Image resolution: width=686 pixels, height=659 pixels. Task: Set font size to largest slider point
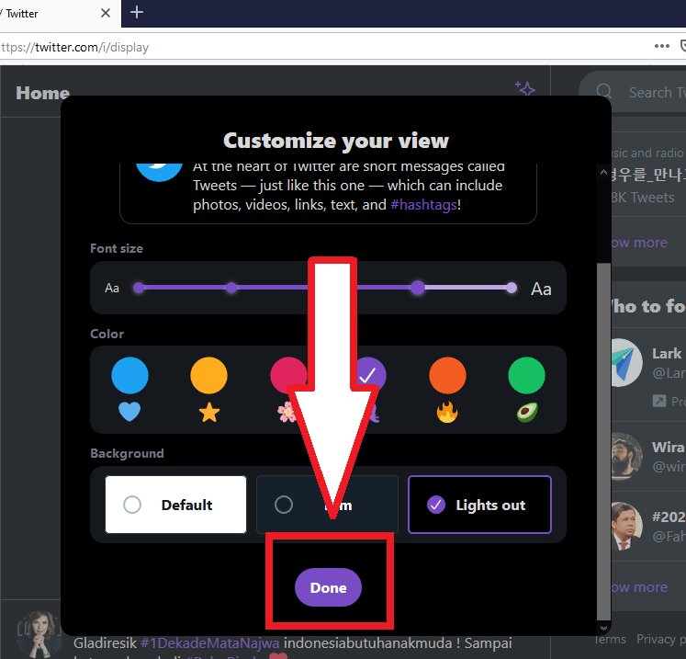(512, 288)
